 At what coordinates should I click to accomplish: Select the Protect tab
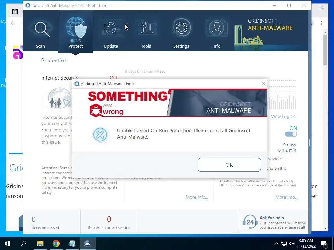point(76,32)
